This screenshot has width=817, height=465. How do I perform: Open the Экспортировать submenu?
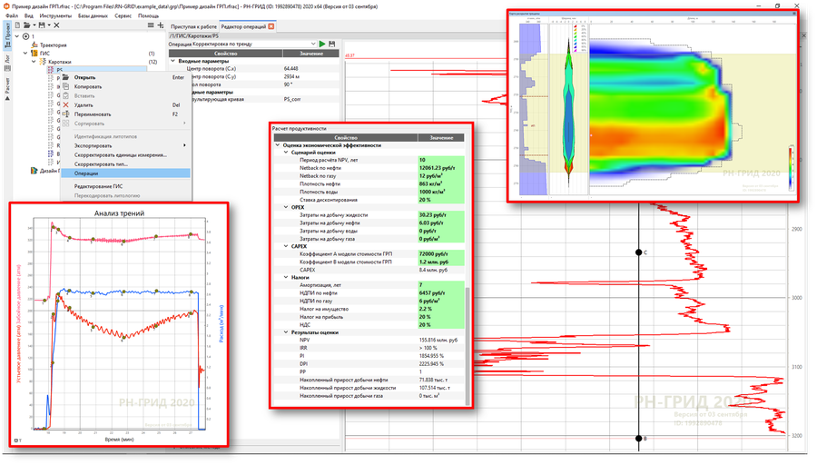tap(125, 145)
